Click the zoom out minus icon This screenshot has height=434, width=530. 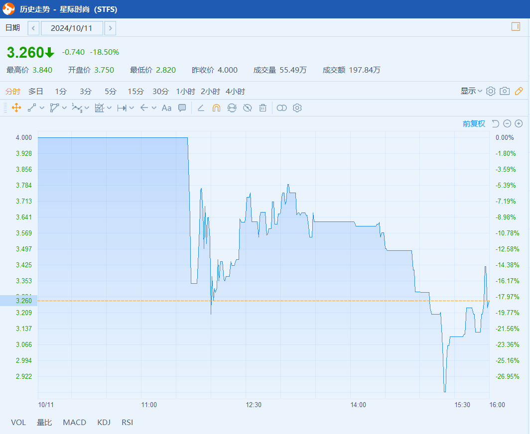click(507, 124)
